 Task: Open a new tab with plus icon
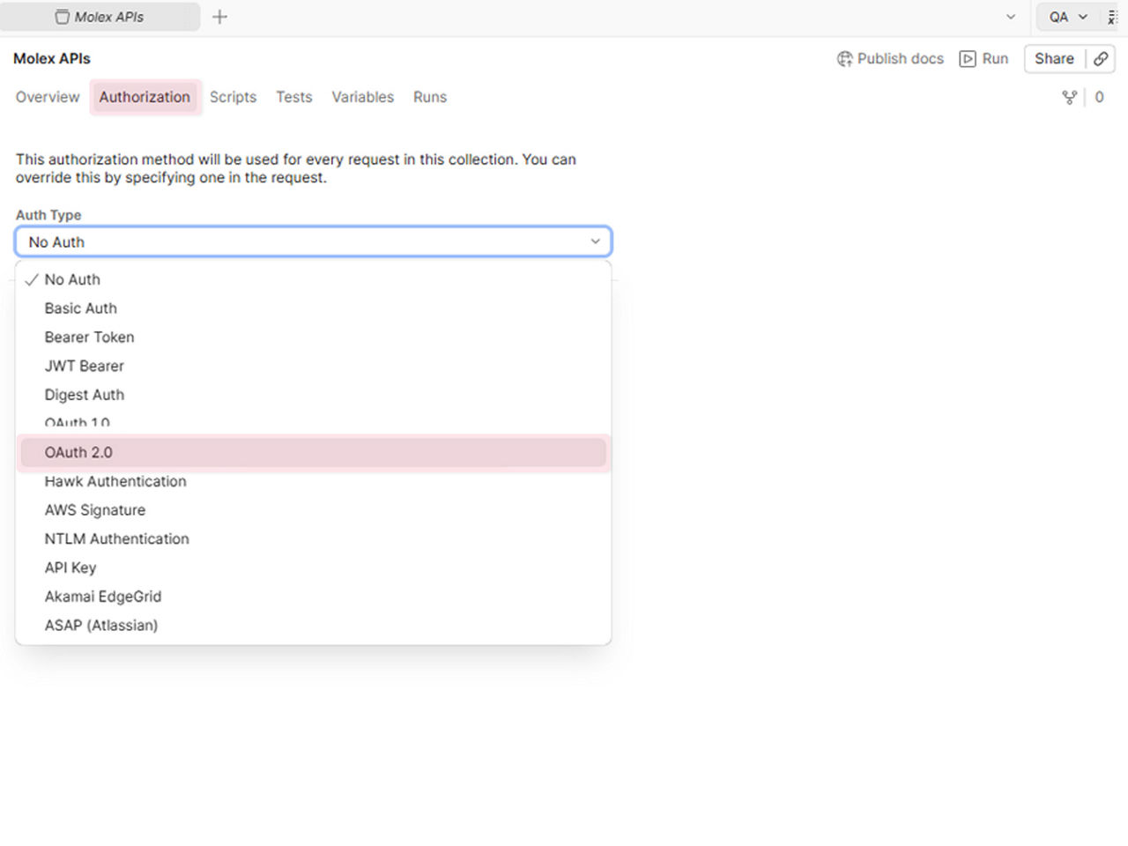point(219,17)
